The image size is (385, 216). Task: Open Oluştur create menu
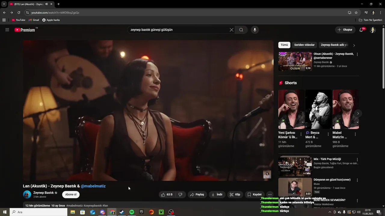point(345,30)
